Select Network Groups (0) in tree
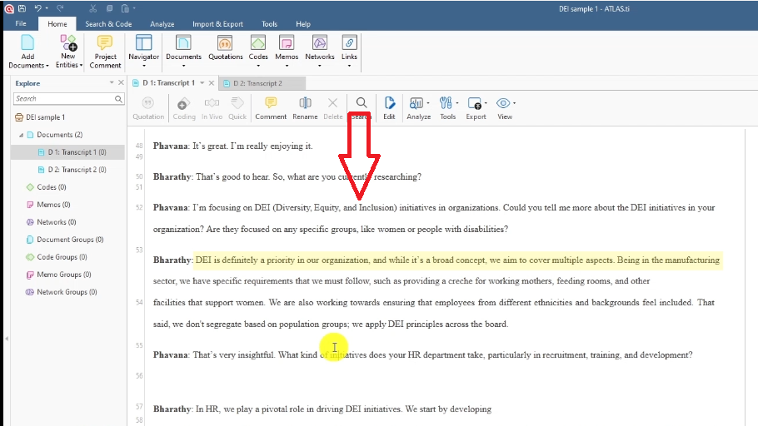This screenshot has height=426, width=758. (x=62, y=292)
